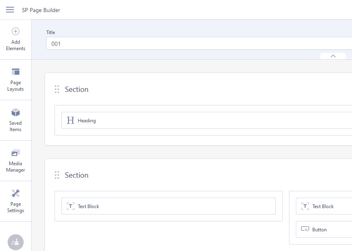Click the Add Elements plus icon

pos(16,31)
